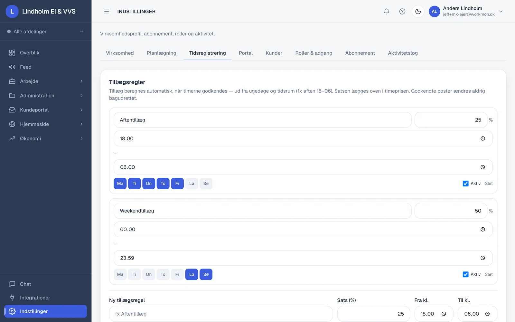The image size is (515, 322).
Task: Open Overblik dashboard in sidebar
Action: point(46,52)
